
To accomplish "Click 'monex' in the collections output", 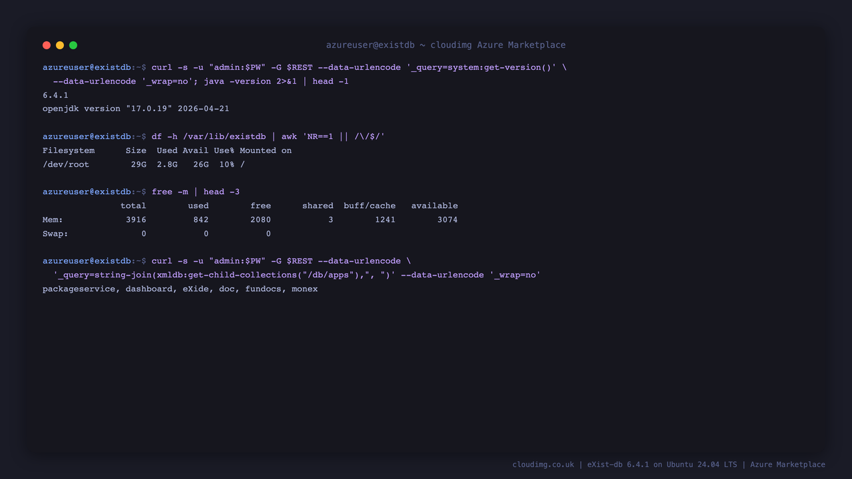I will point(305,289).
